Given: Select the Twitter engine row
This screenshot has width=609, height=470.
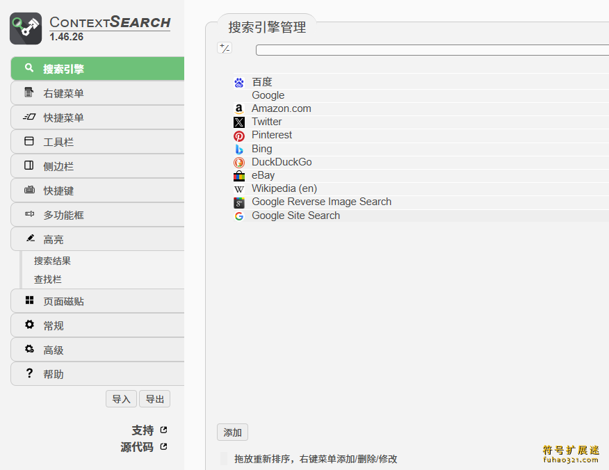Looking at the screenshot, I should pyautogui.click(x=421, y=122).
